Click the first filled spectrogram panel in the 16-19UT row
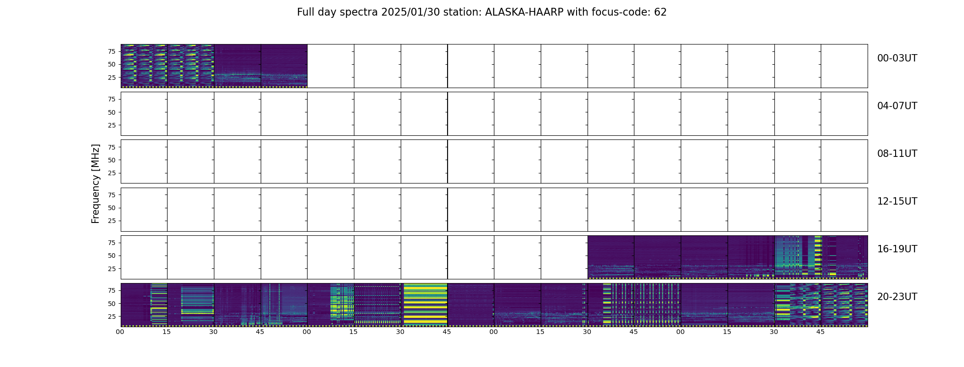964x367 pixels. click(x=611, y=257)
